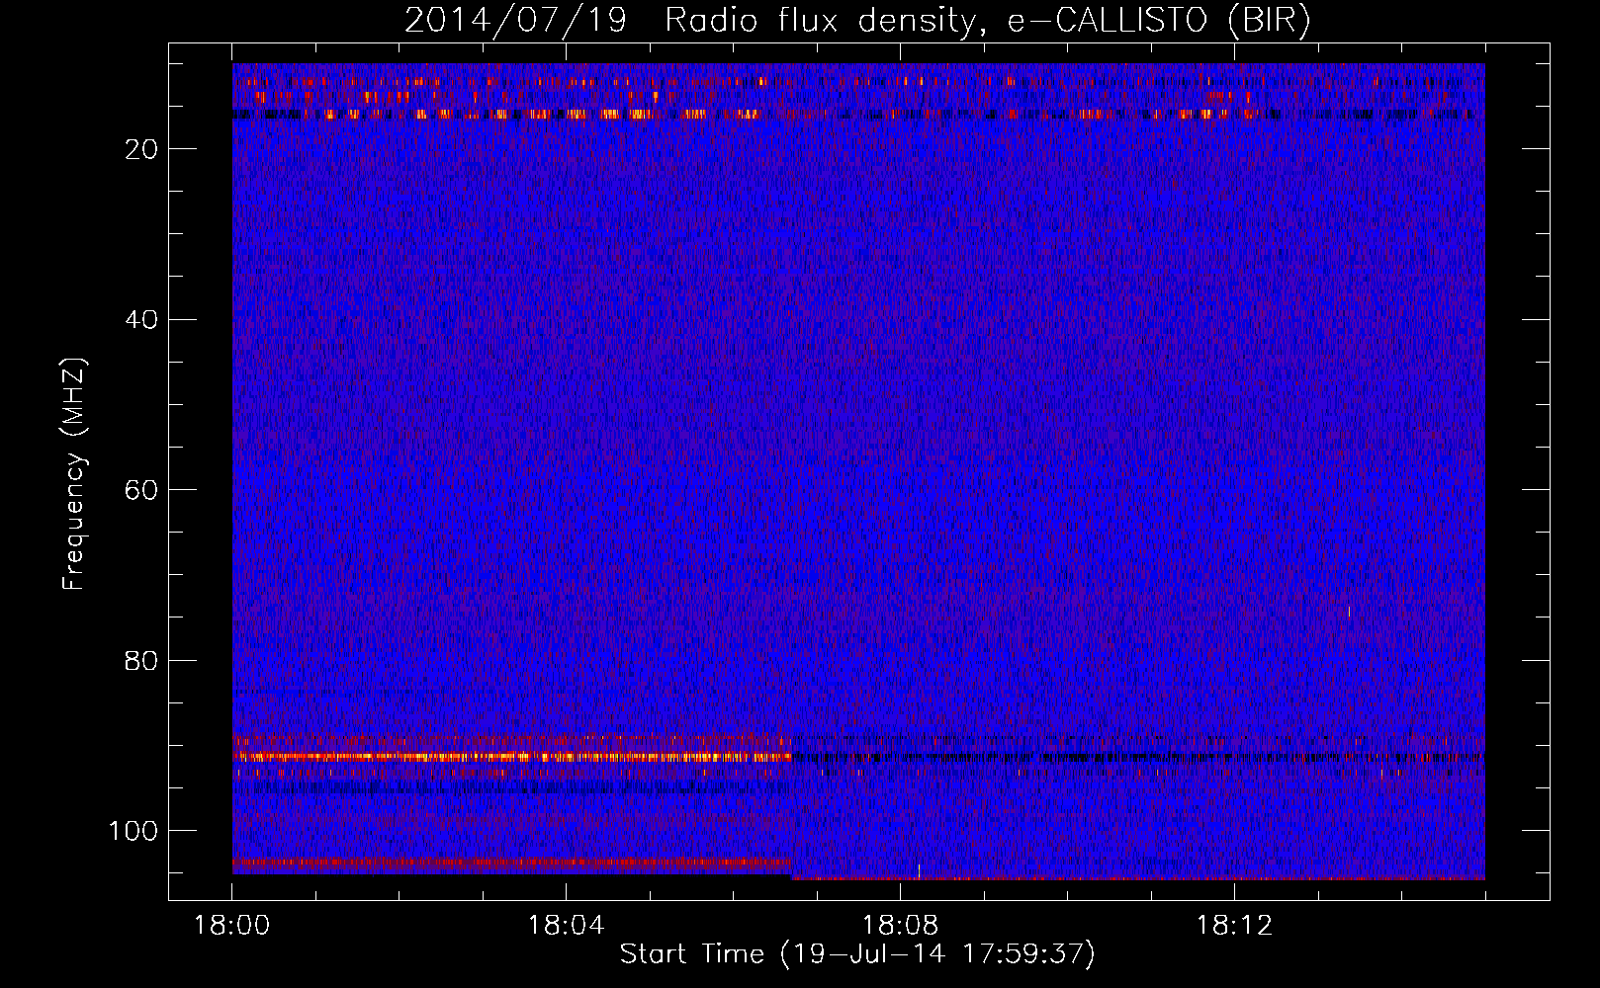This screenshot has width=1600, height=988.
Task: Click the 18:04 time tick label
Action: (566, 926)
